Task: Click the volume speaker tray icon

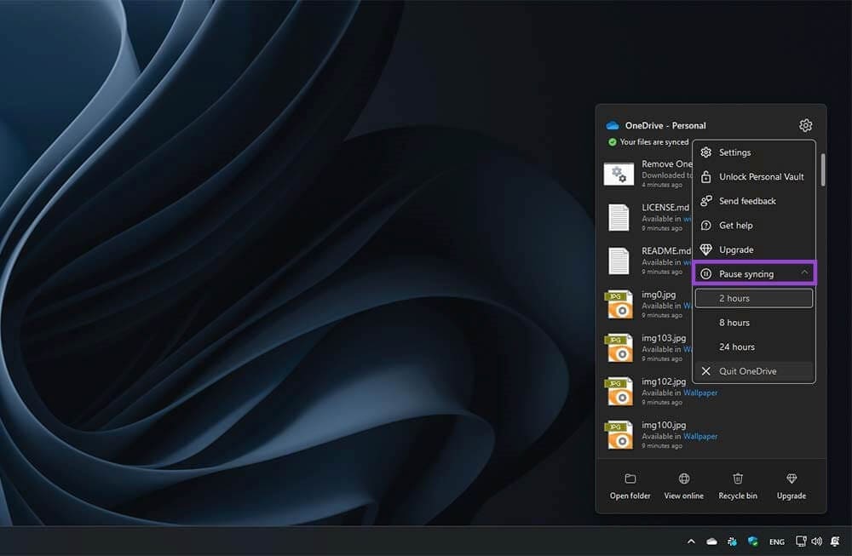Action: 817,542
